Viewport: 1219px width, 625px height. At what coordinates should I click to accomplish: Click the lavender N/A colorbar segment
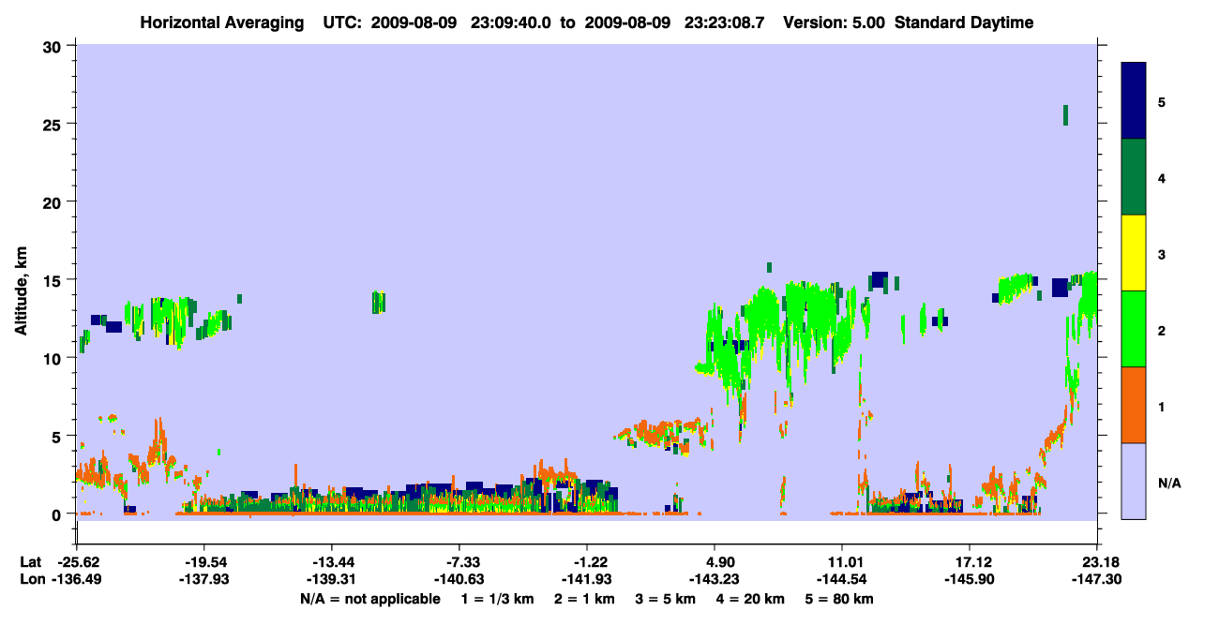1134,481
